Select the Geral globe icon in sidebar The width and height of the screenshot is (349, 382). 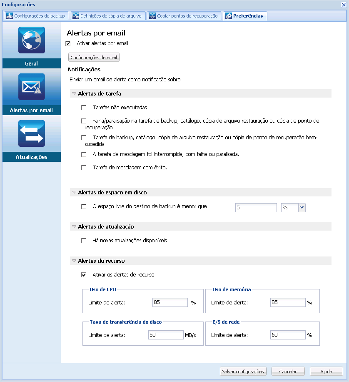[x=31, y=40]
